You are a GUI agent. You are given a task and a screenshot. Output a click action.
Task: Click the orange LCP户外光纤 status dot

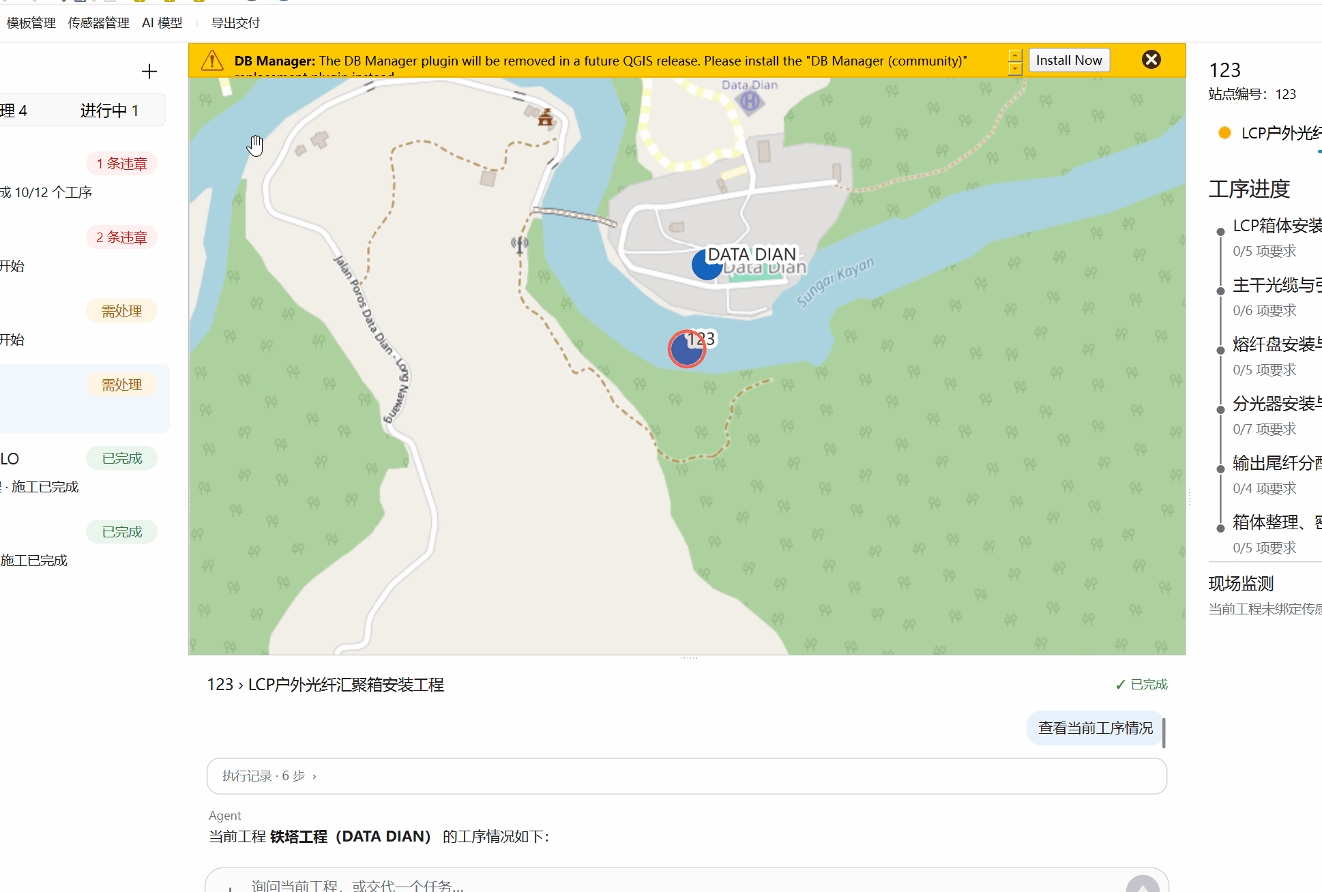[x=1224, y=133]
